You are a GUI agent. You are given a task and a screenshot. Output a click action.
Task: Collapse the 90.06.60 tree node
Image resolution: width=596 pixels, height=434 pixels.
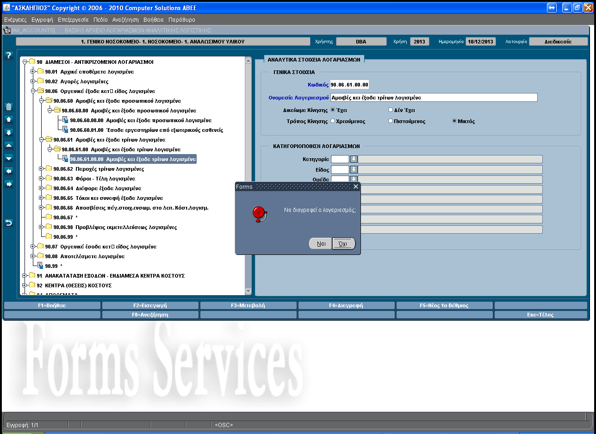coord(41,101)
